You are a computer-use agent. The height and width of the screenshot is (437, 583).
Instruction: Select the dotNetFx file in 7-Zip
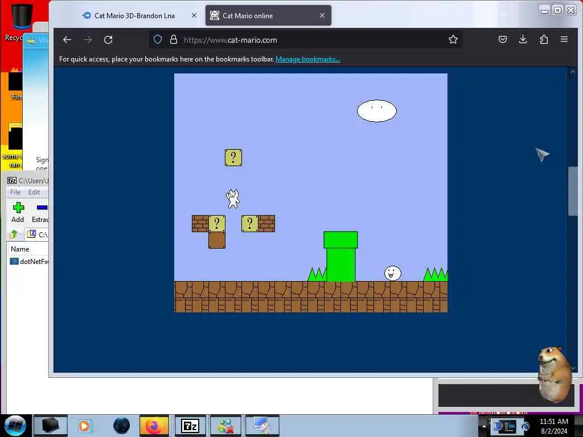click(x=30, y=262)
